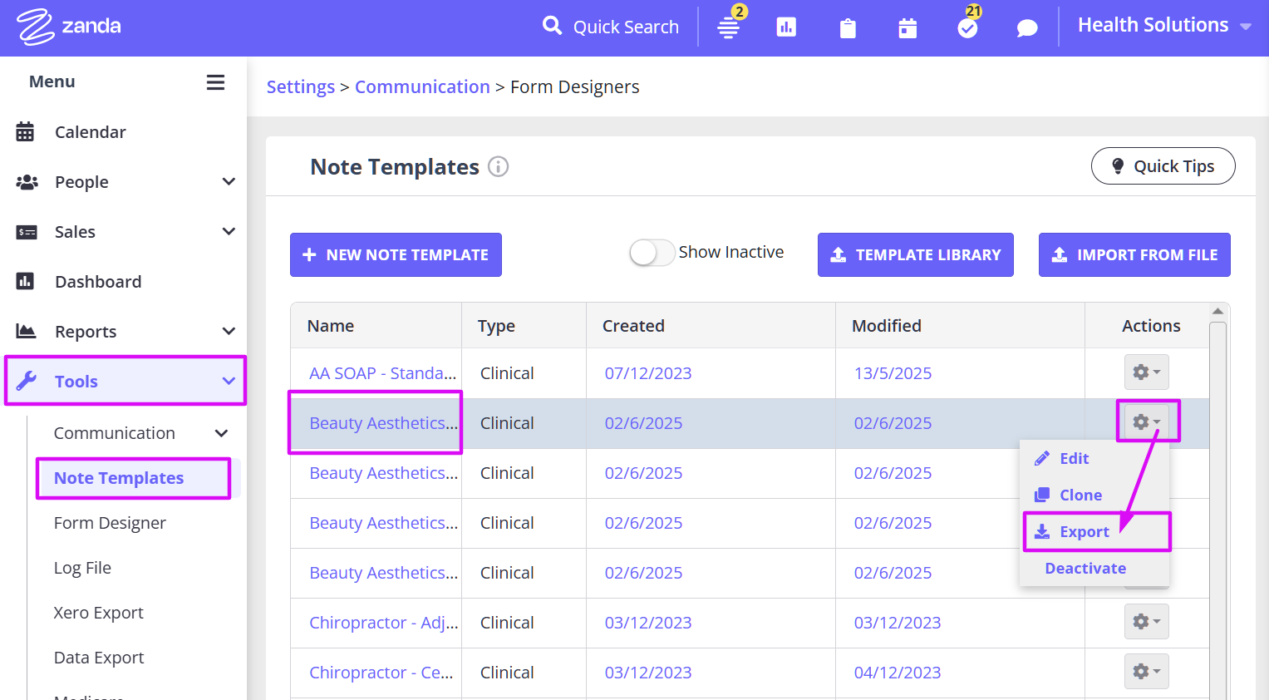1269x700 pixels.
Task: Collapse the Tools sidebar section
Action: point(125,381)
